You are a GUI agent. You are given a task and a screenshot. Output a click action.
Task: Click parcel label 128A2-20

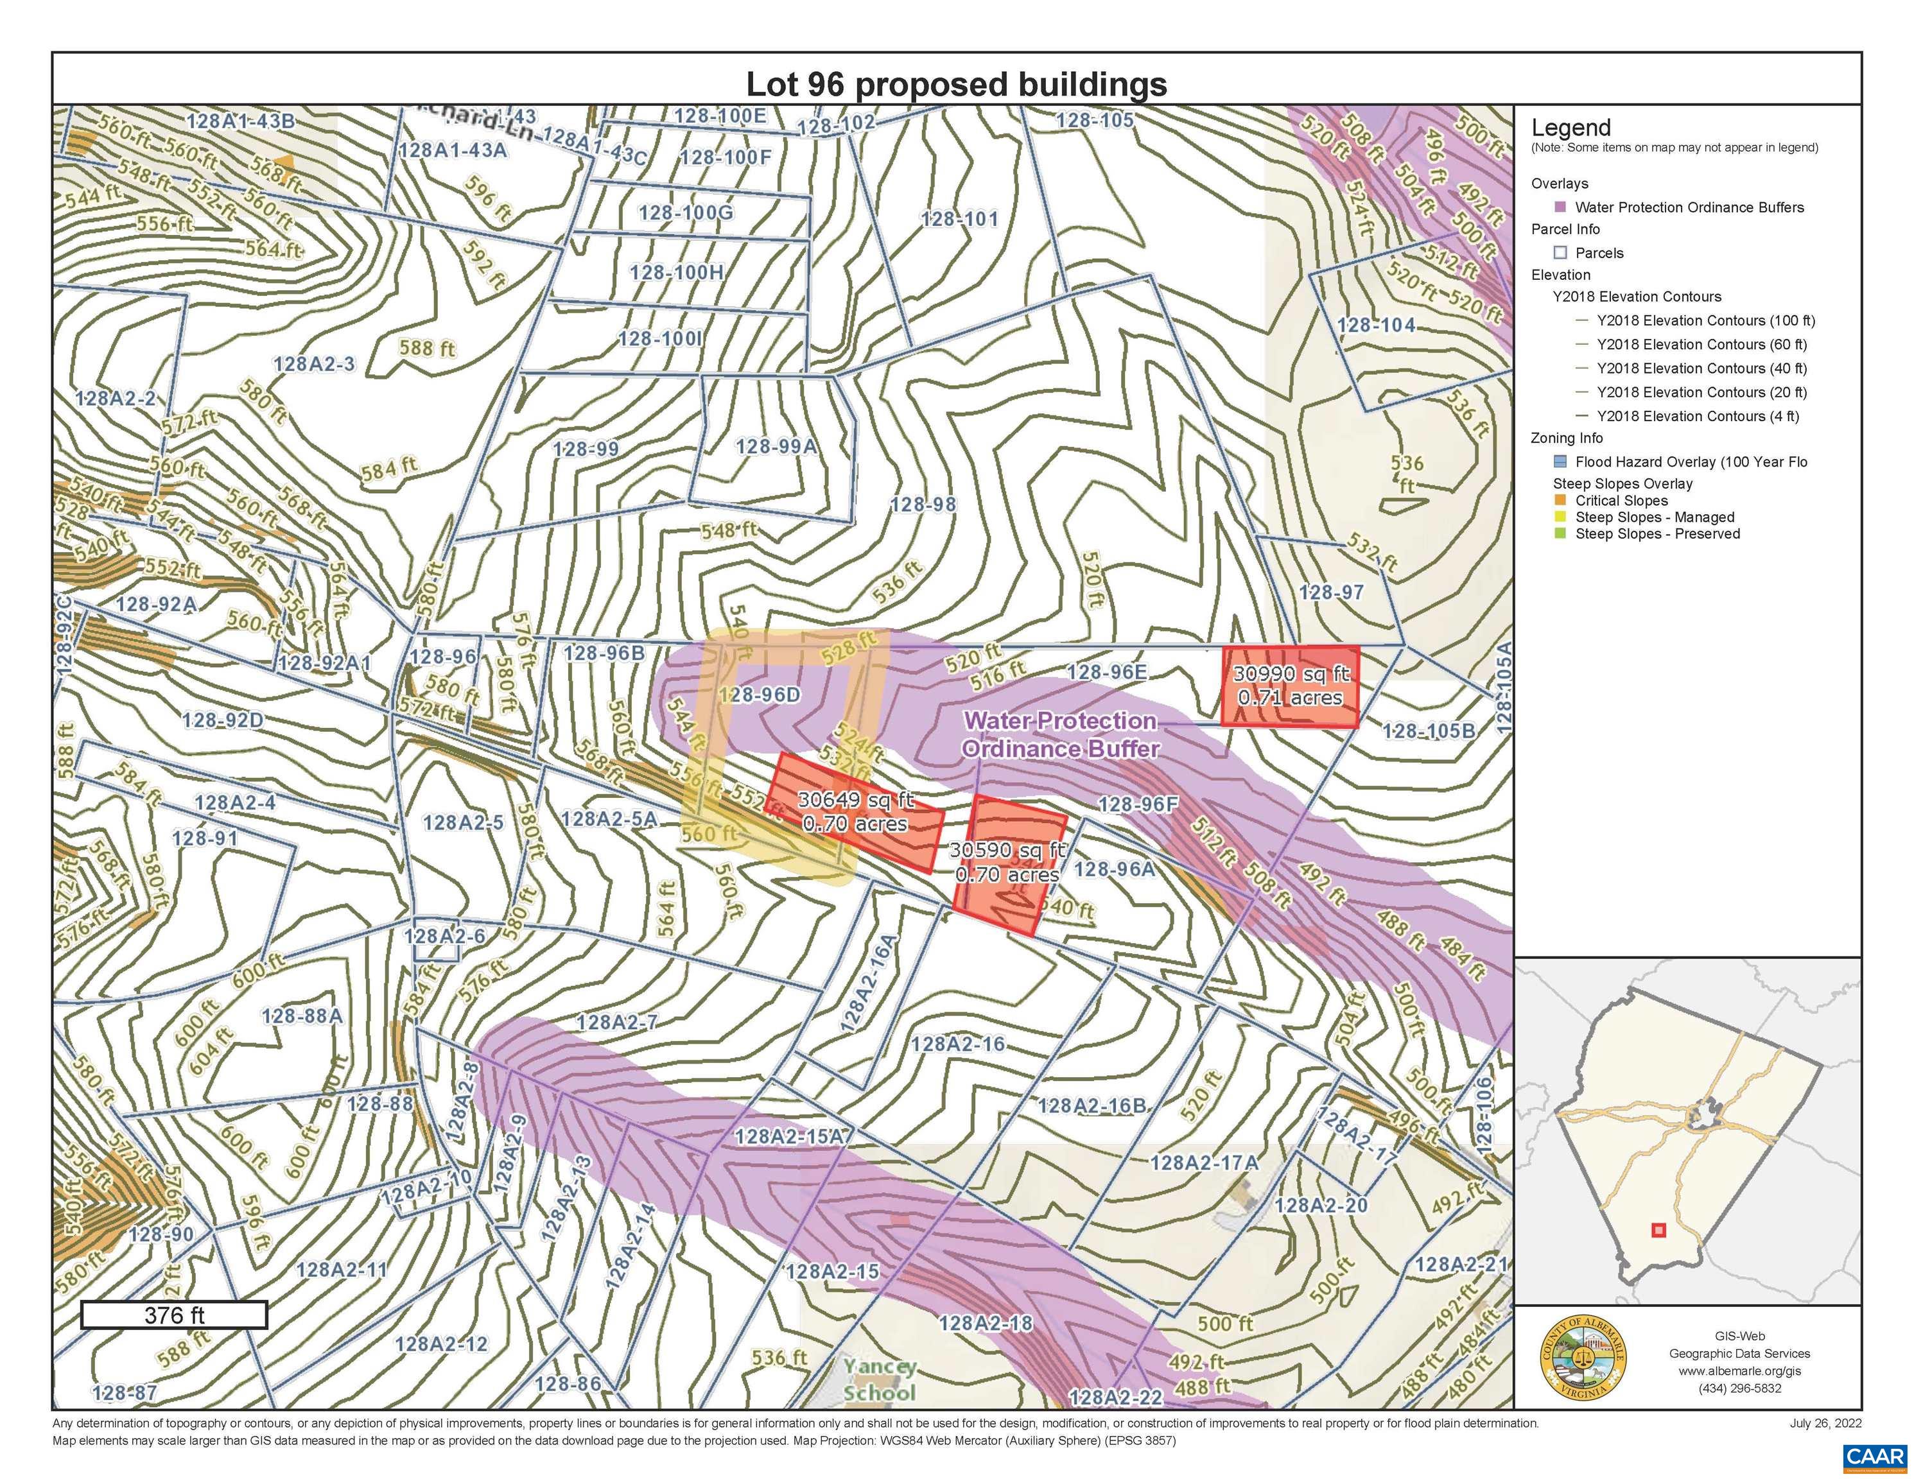[x=1321, y=1206]
